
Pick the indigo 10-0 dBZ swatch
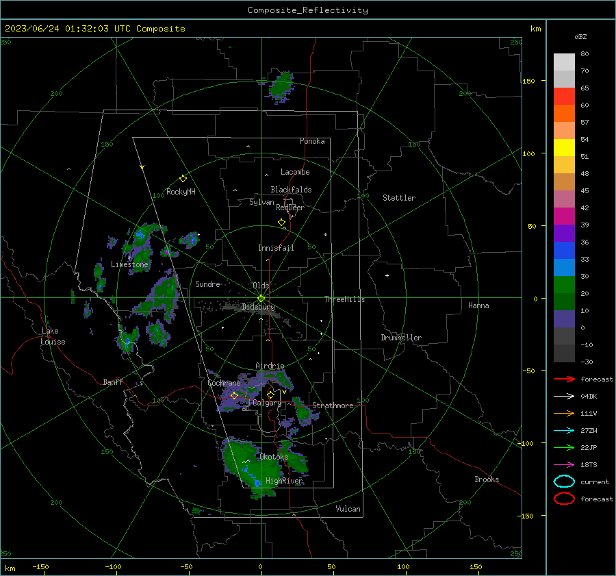coord(564,319)
